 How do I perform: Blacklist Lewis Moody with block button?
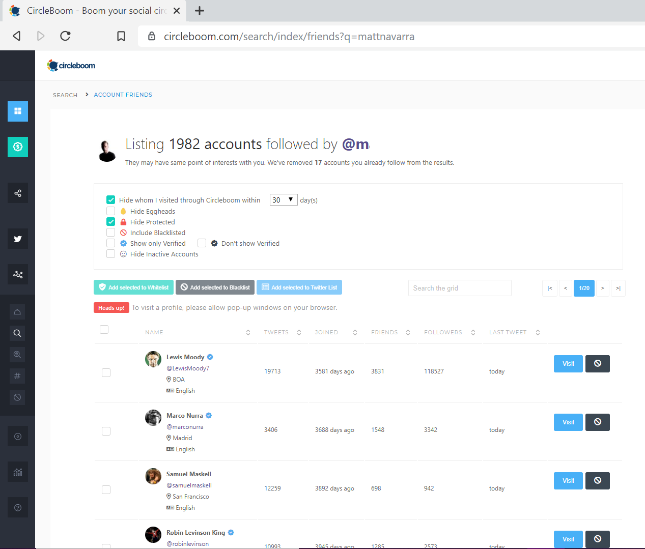598,363
